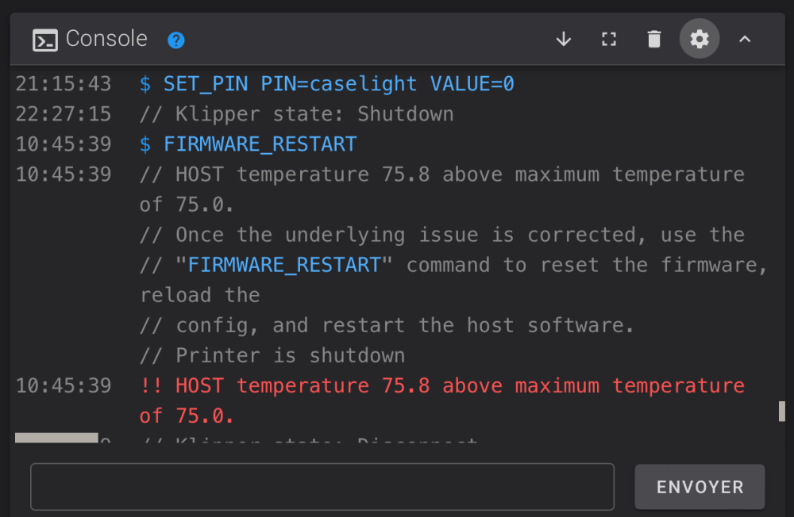
Task: Clear the console with the trash icon
Action: click(654, 39)
